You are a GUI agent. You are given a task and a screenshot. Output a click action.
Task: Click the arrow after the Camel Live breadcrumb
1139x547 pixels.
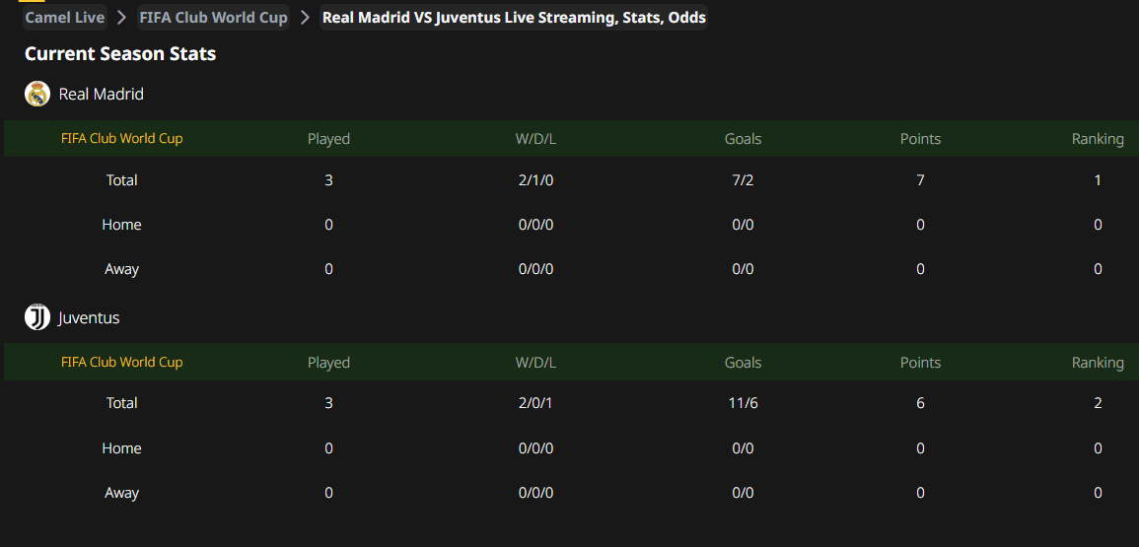(x=122, y=18)
